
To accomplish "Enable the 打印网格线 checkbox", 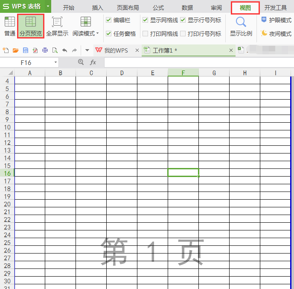I will [x=146, y=34].
